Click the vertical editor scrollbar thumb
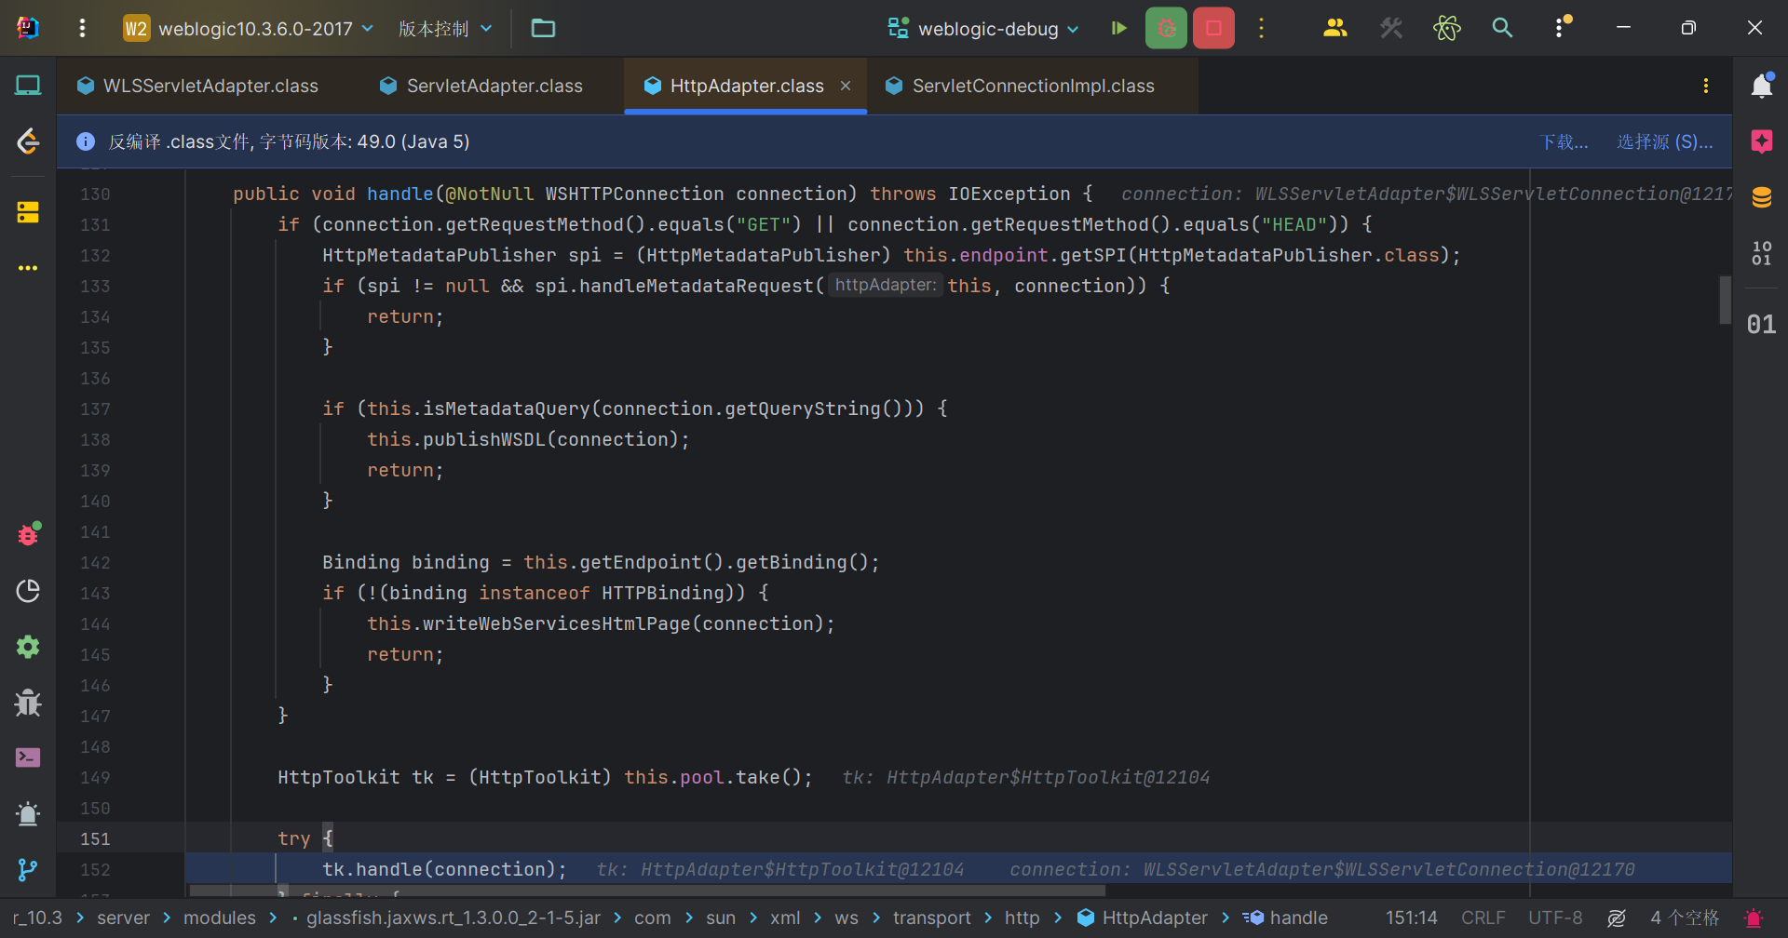The image size is (1788, 938). (x=1725, y=300)
